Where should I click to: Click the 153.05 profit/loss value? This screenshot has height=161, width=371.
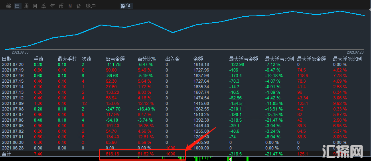(x=112, y=103)
